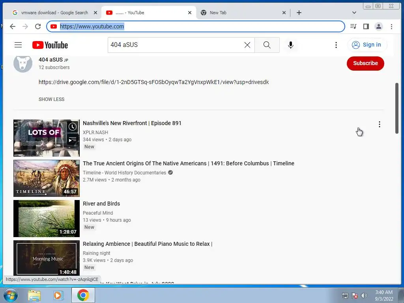
Task: Open Action Center flag tray icon
Action: [355, 296]
